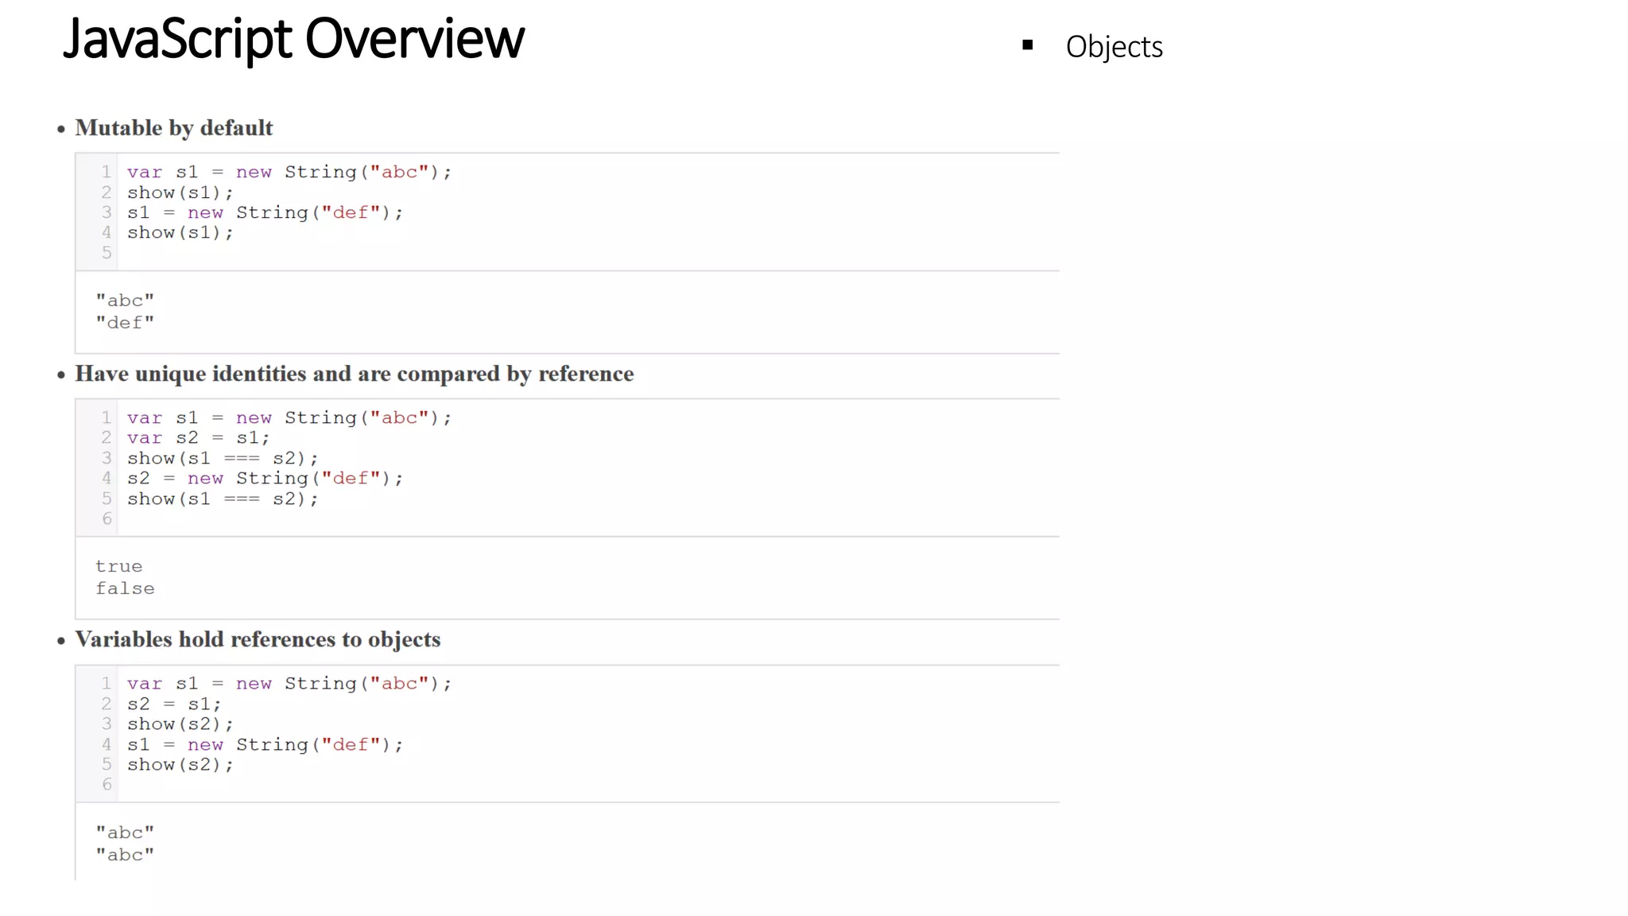The width and height of the screenshot is (1628, 916).
Task: Click the Objects bullet label
Action: point(1114,47)
